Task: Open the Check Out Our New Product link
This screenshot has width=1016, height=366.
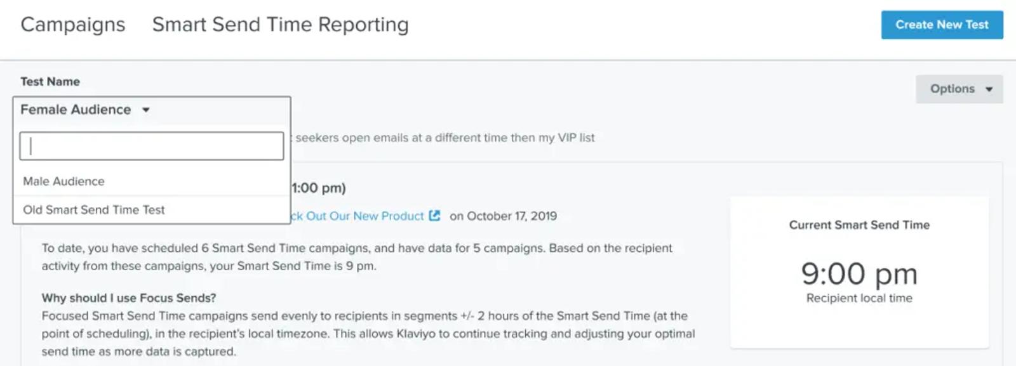Action: 358,216
